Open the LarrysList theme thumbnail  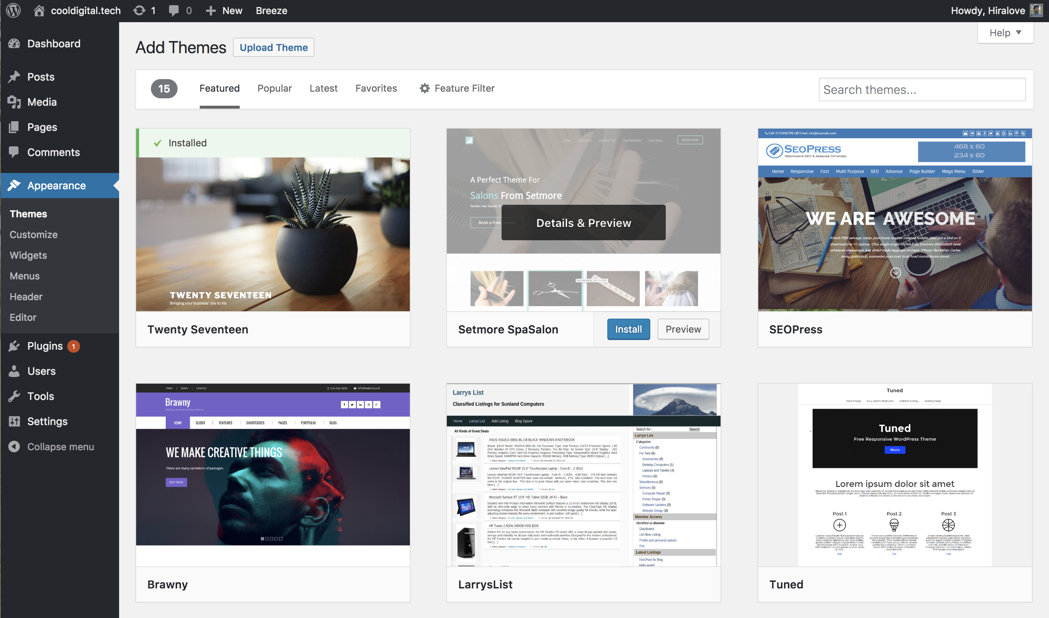pos(583,475)
